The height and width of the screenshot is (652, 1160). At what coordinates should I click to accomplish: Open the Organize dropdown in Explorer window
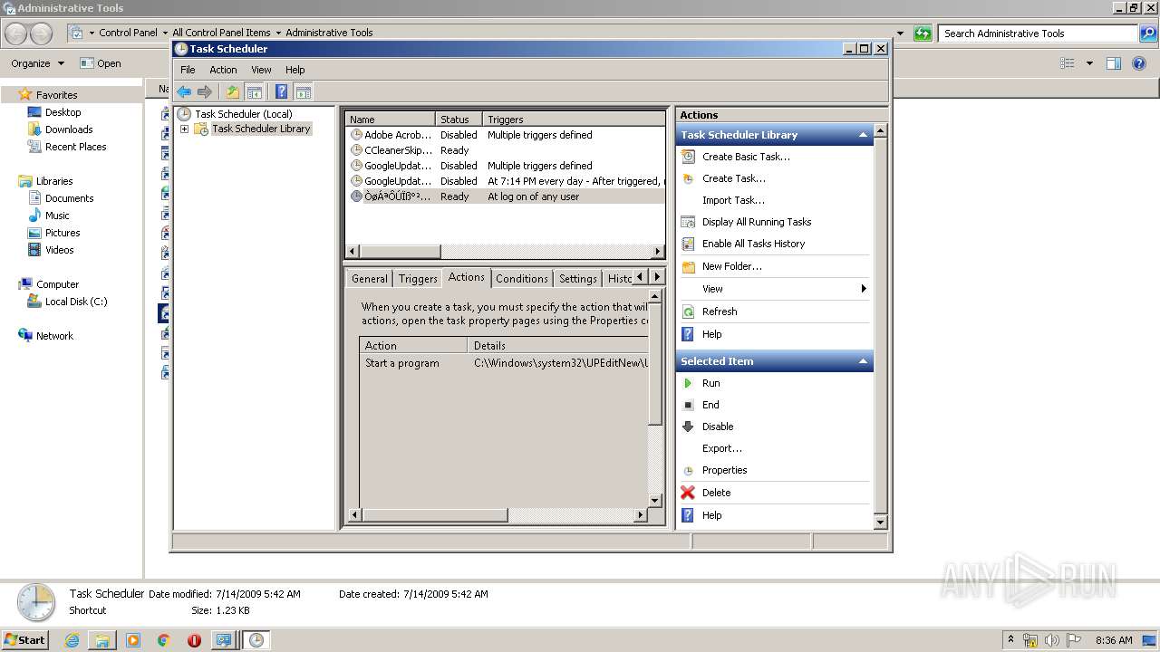tap(37, 63)
